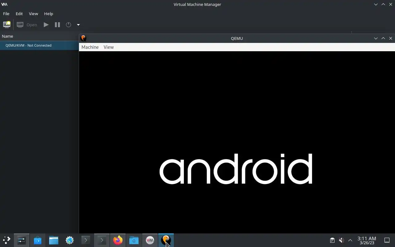Minimize the Virtual Machine Manager window
395x247 pixels.
[376, 4]
